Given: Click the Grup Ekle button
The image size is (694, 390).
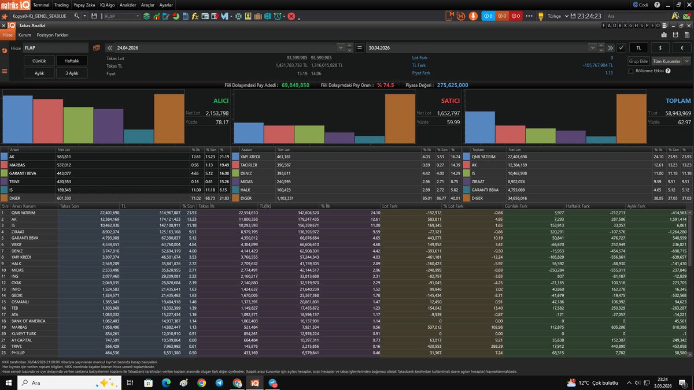Looking at the screenshot, I should (x=638, y=61).
